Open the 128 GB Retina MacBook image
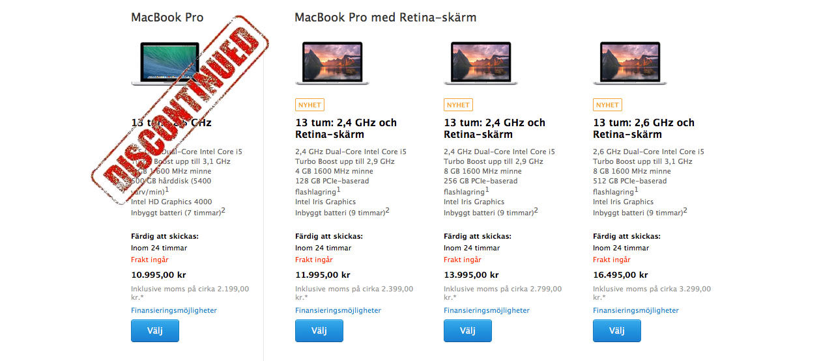834x361 pixels. point(332,62)
